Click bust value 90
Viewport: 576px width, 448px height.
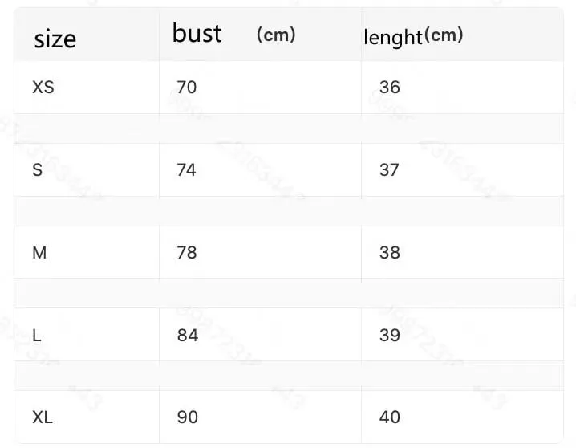pos(188,417)
